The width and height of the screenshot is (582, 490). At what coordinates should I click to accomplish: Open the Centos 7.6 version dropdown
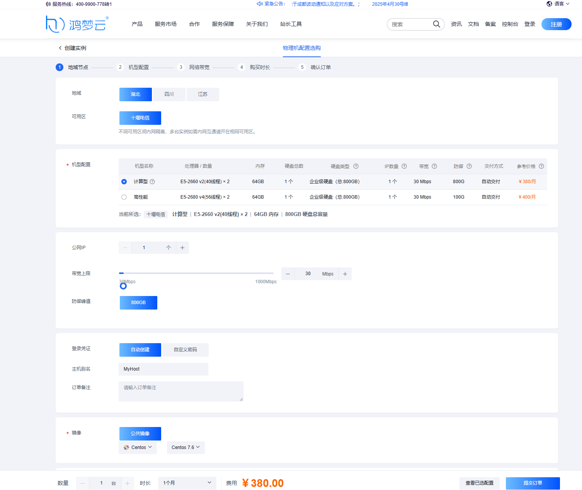pyautogui.click(x=185, y=447)
